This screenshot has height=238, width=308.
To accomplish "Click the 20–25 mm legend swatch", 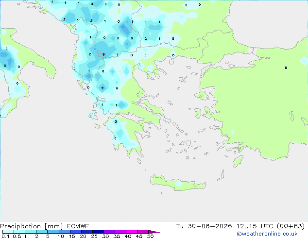I will tap(86, 232).
